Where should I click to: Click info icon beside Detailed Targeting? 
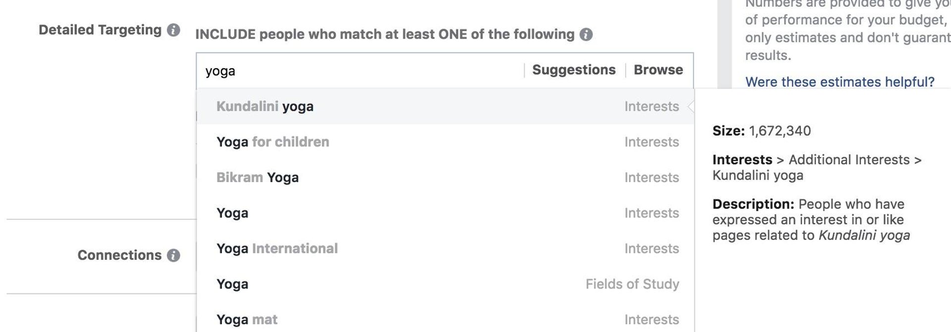[x=173, y=30]
